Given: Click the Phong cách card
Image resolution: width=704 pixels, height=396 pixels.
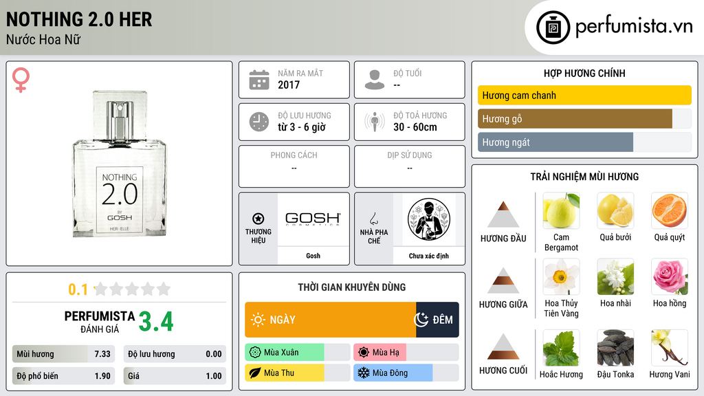Looking at the screenshot, I should pyautogui.click(x=294, y=166).
